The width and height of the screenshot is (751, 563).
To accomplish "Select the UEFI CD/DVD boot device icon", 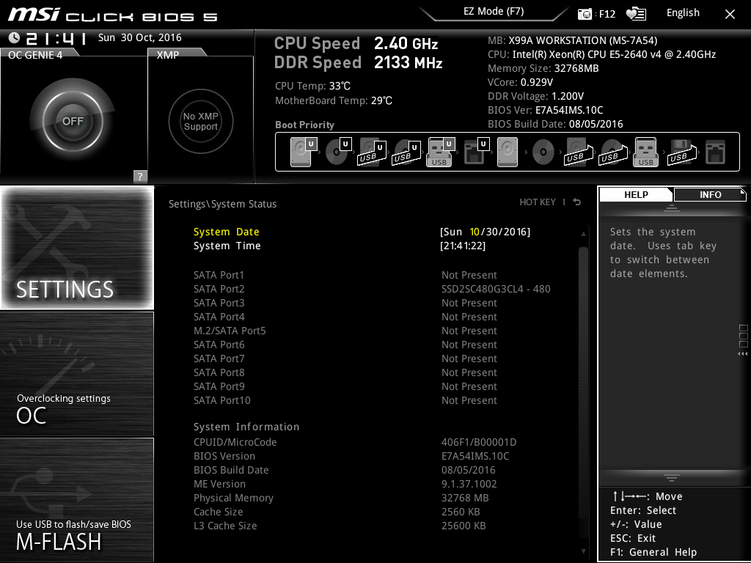I will pos(338,152).
